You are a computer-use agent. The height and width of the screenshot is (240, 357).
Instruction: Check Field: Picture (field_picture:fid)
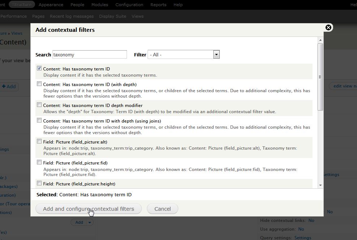39,162
